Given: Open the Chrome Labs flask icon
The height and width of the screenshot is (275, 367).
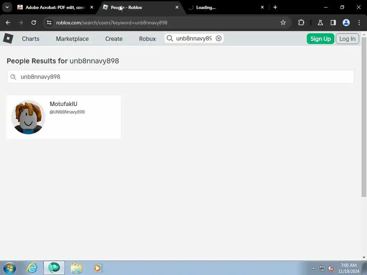Looking at the screenshot, I should (x=320, y=23).
